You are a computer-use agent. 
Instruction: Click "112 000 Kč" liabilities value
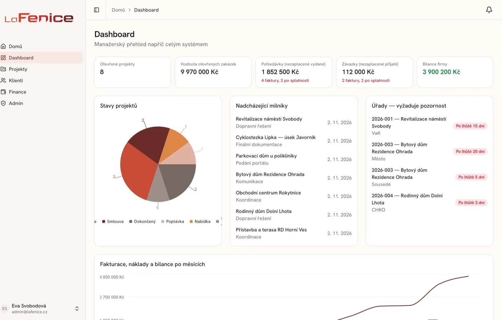pyautogui.click(x=358, y=72)
